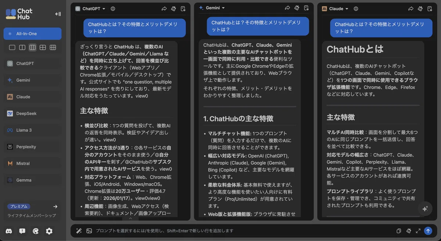The height and width of the screenshot is (241, 441).
Task: Toggle web access globe in Claude panel
Action: point(356,8)
